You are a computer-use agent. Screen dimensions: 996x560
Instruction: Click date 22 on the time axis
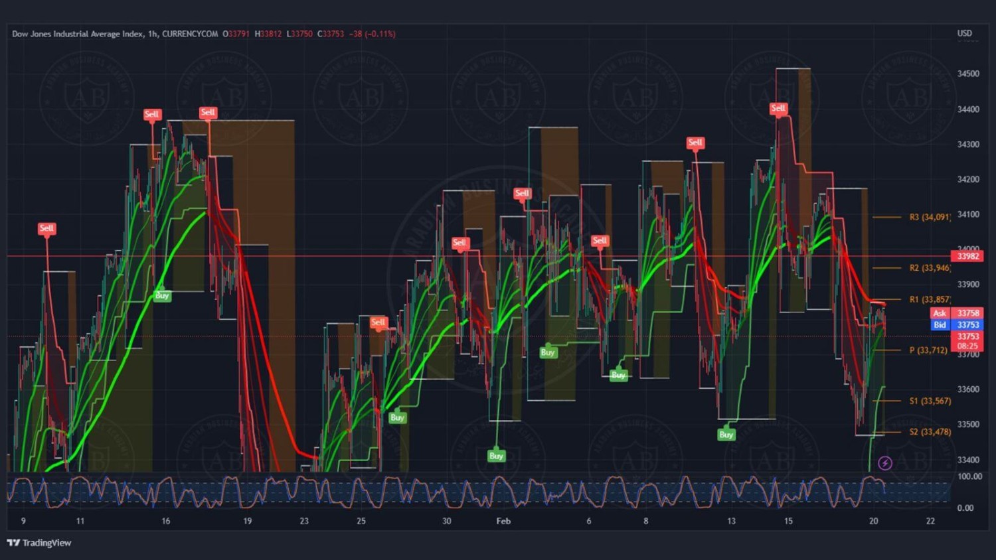coord(930,522)
